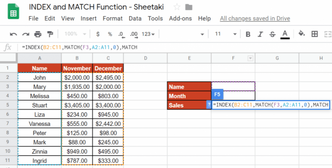Star this document with the star icon
This screenshot has width=332, height=168.
[x=177, y=7]
